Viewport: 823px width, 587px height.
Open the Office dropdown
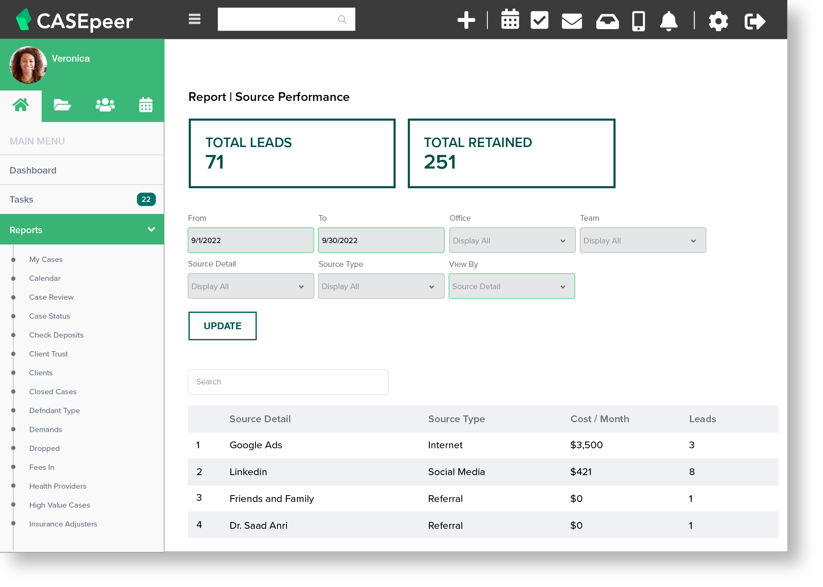pos(512,241)
